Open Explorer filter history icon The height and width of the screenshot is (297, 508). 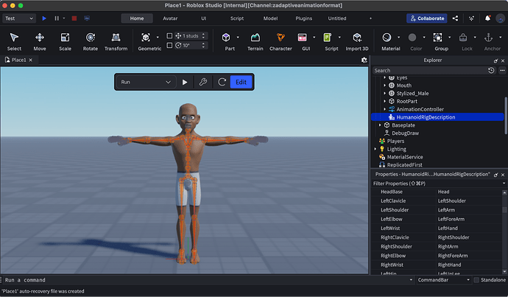click(491, 70)
